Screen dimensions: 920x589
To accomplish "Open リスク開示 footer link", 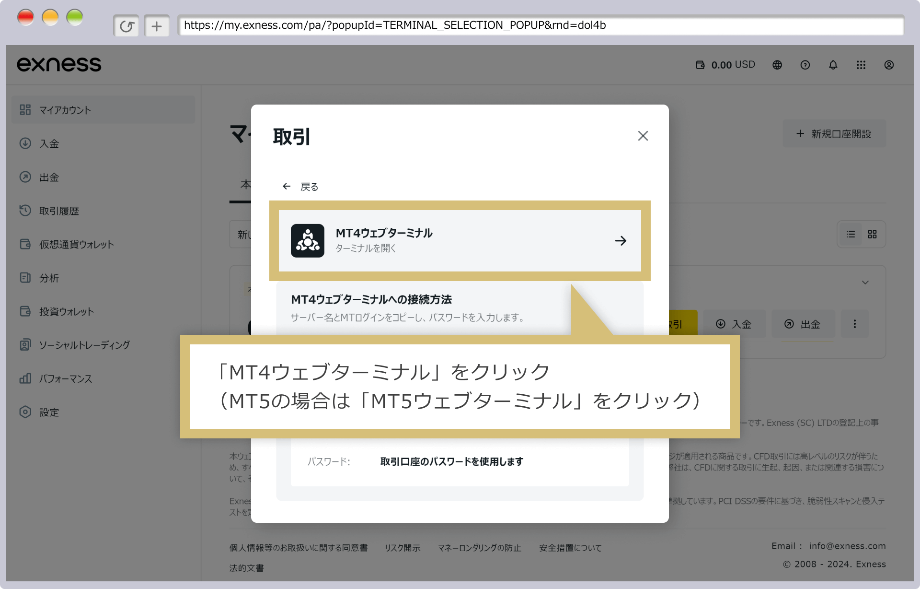I will click(x=402, y=548).
